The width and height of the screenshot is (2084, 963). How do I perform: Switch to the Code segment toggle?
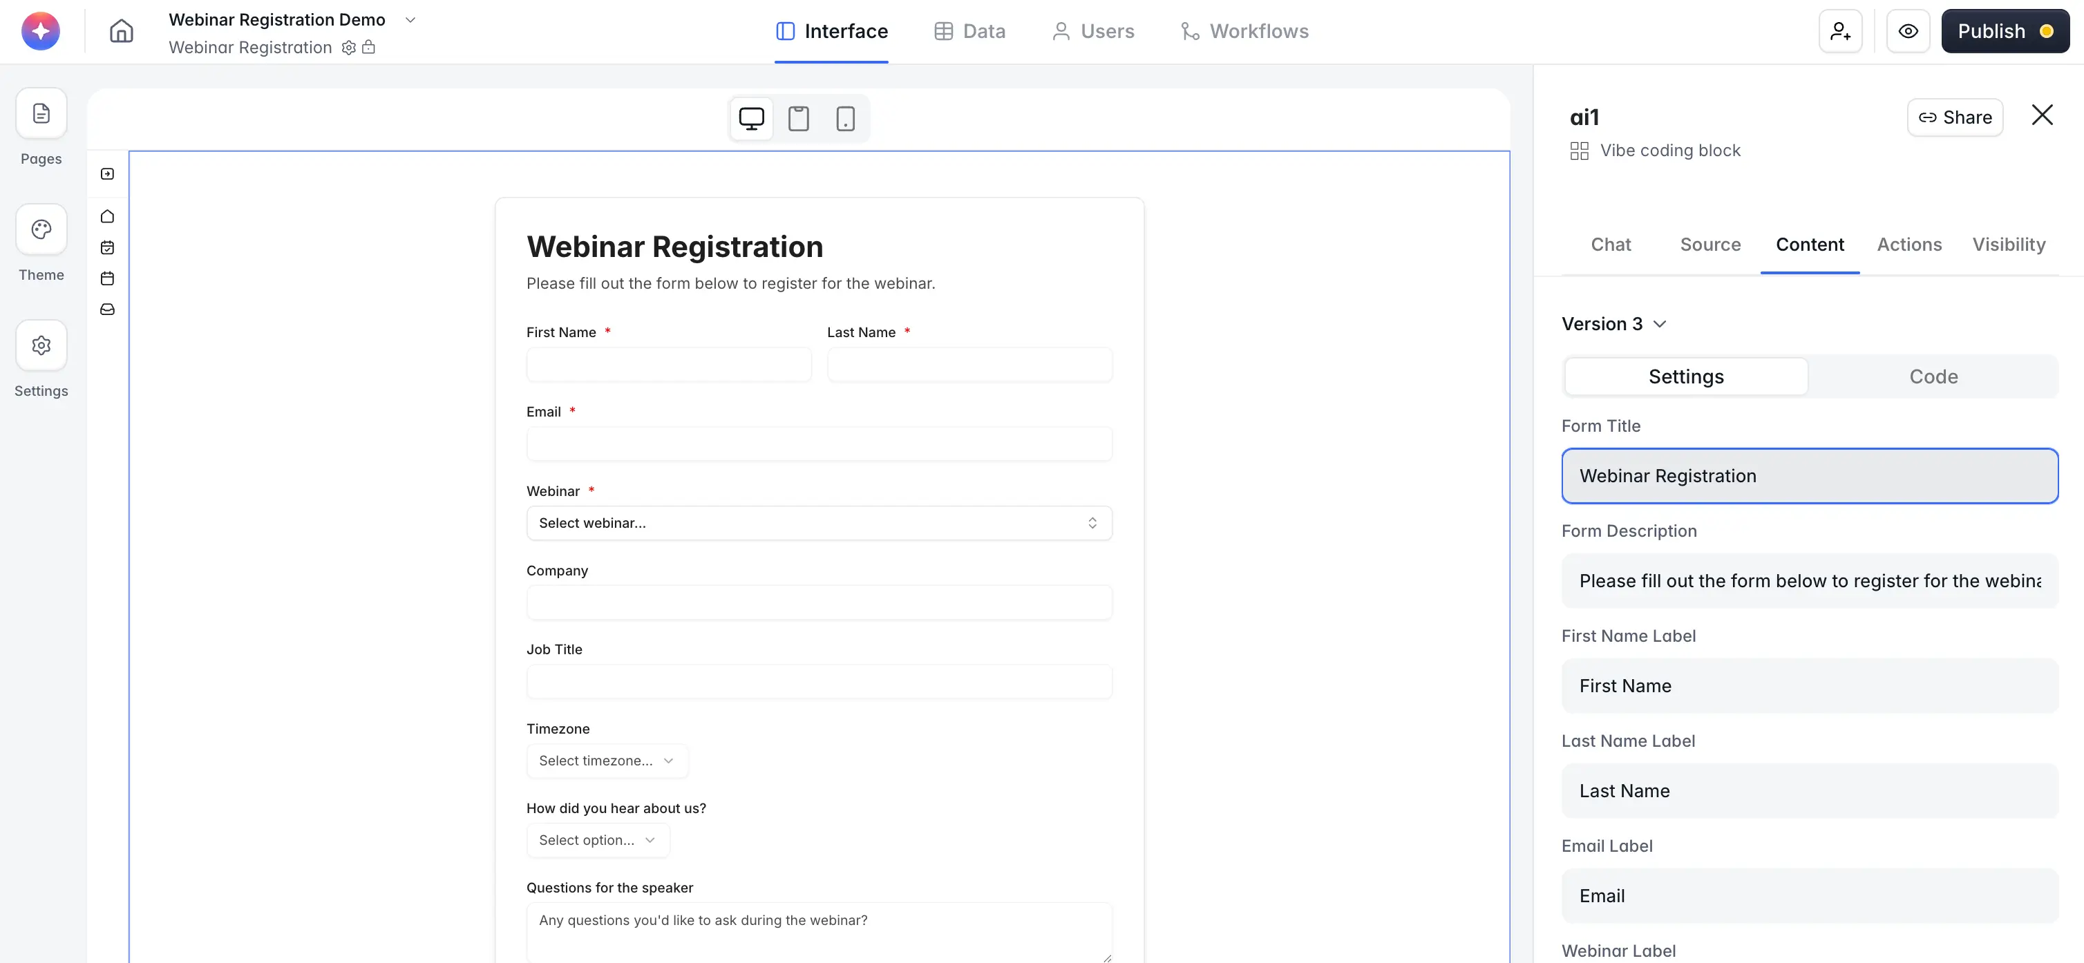[1933, 376]
